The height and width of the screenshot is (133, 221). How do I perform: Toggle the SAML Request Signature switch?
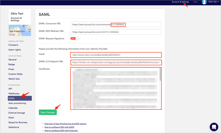click(x=75, y=38)
